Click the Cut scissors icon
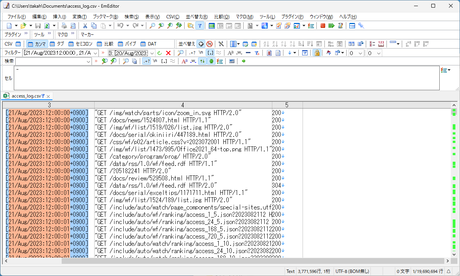This screenshot has height=276, width=460. pos(85,26)
